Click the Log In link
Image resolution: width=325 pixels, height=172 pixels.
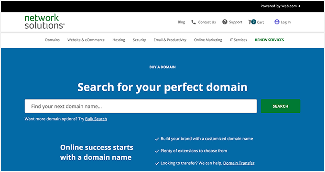[286, 22]
